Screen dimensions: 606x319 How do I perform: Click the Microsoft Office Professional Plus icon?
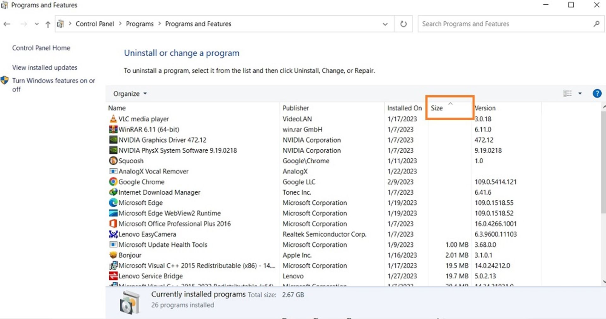pyautogui.click(x=113, y=224)
